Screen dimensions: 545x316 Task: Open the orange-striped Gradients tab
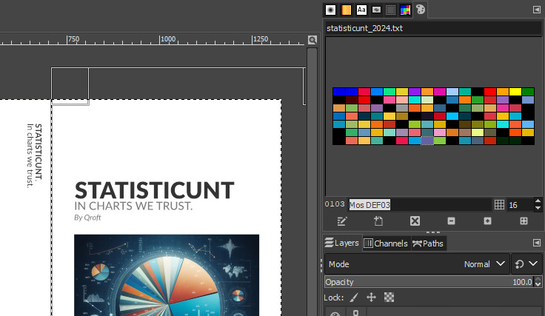[346, 10]
